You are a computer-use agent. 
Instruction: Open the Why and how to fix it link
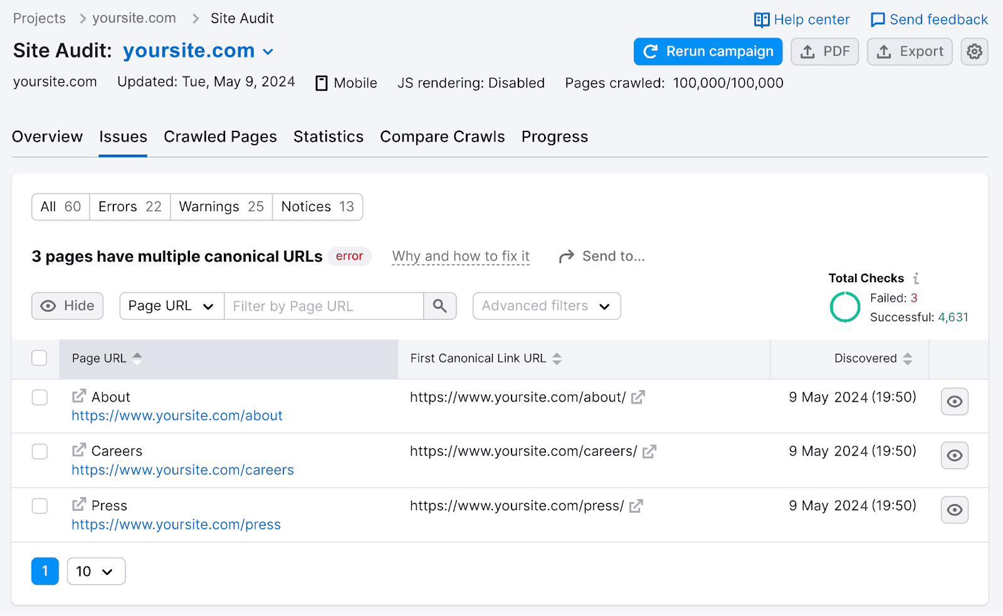460,256
